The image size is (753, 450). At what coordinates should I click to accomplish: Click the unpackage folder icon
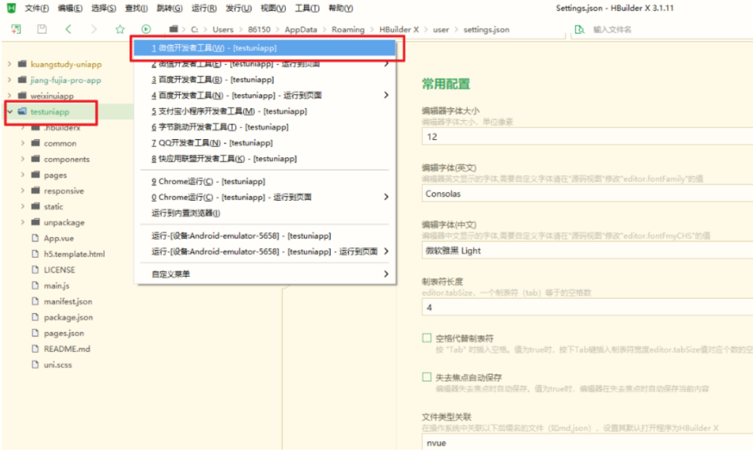(x=36, y=222)
